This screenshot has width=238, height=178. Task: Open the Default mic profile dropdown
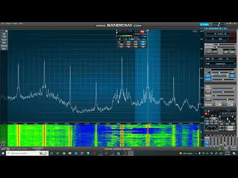tap(220, 69)
